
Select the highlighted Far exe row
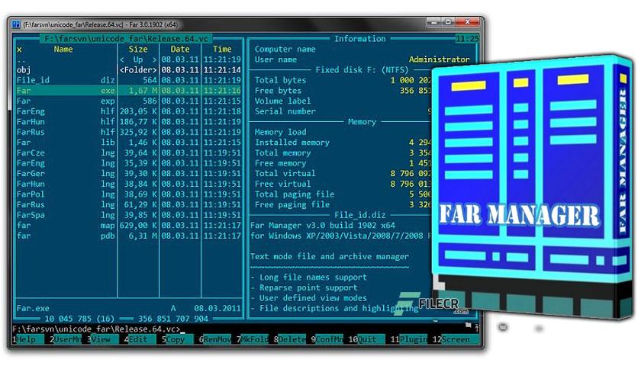point(128,90)
